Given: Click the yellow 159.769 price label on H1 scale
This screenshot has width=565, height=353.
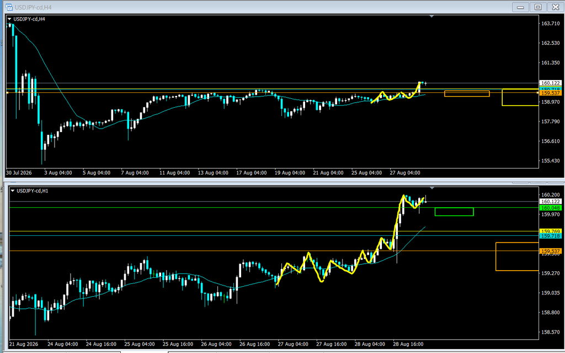Looking at the screenshot, I should 550,231.
